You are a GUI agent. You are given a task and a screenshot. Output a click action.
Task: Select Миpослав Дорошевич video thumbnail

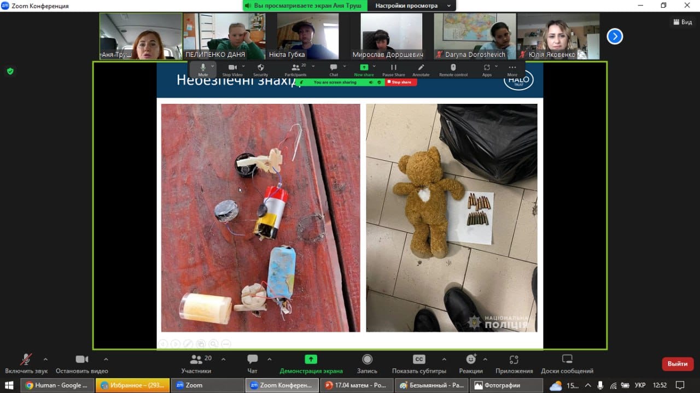click(388, 36)
